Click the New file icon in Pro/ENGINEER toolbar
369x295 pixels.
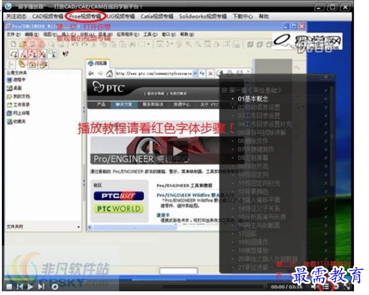(14, 44)
